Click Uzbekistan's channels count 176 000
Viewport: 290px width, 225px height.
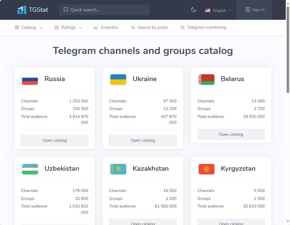point(80,191)
